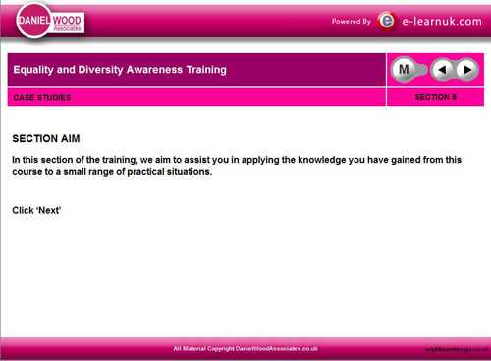Open the e-learnuk.com website text link
Screen dimensions: 491x361
tap(442, 22)
